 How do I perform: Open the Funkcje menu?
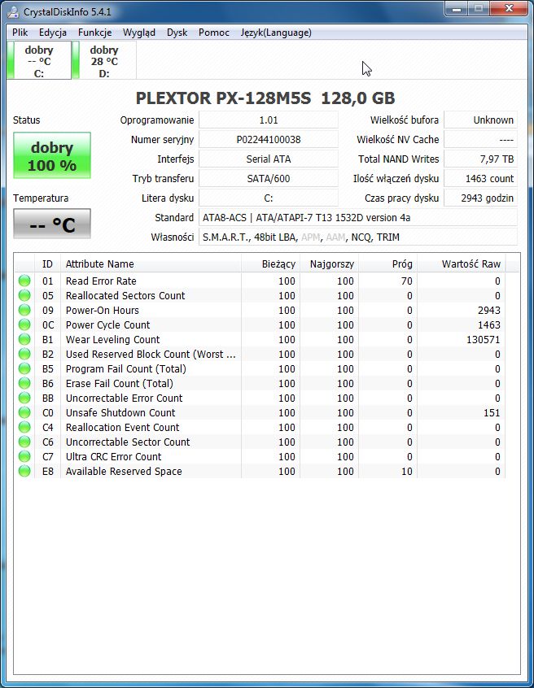click(95, 33)
